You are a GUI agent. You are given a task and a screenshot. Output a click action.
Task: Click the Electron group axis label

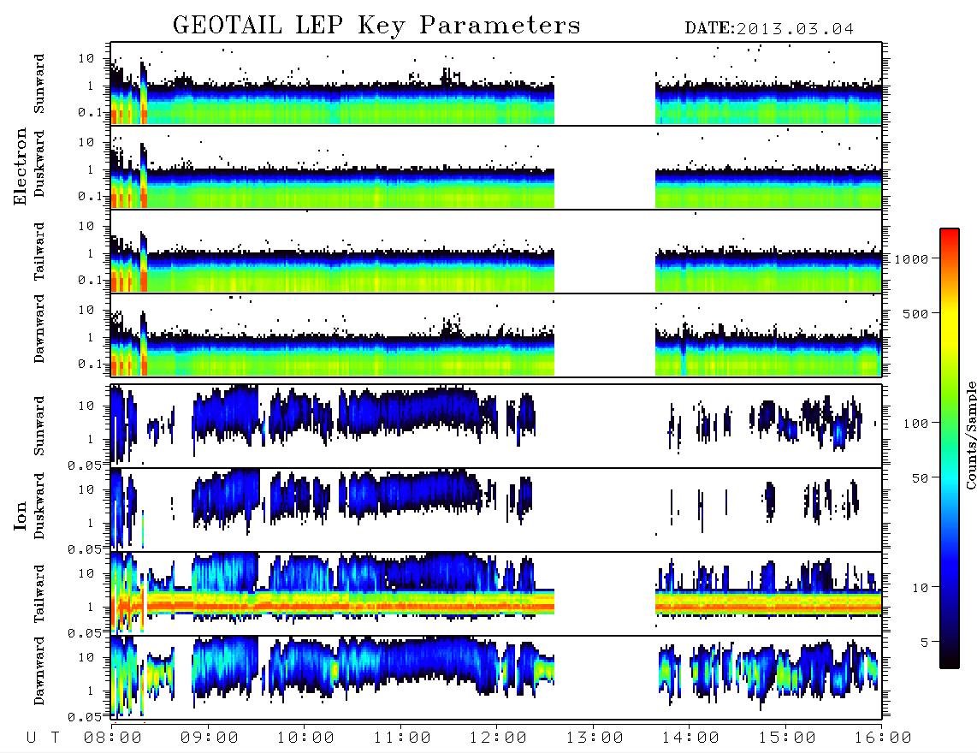pos(20,166)
